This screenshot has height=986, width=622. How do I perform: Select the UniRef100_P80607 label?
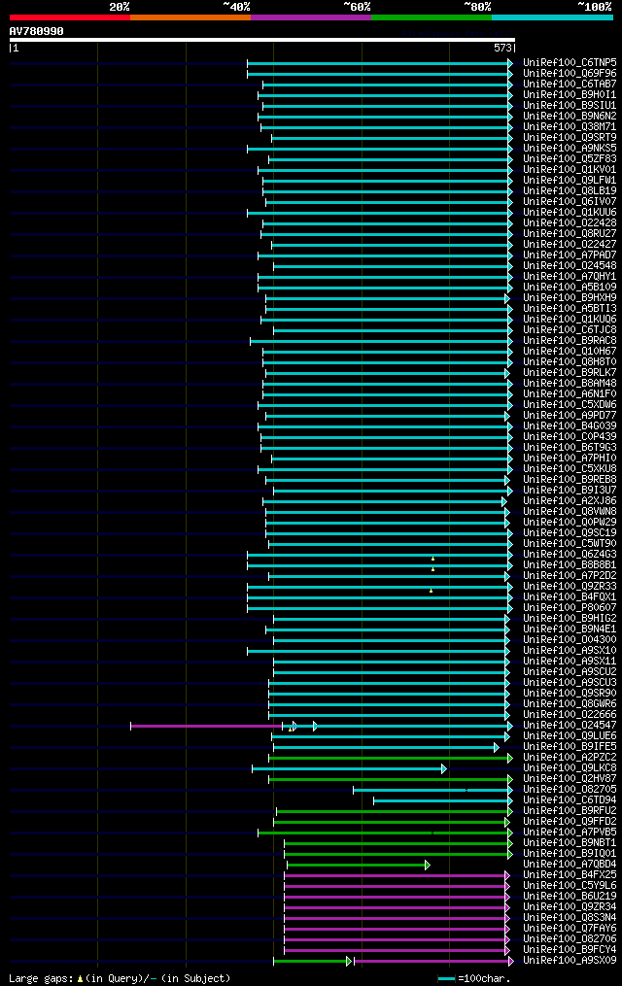tap(570, 608)
